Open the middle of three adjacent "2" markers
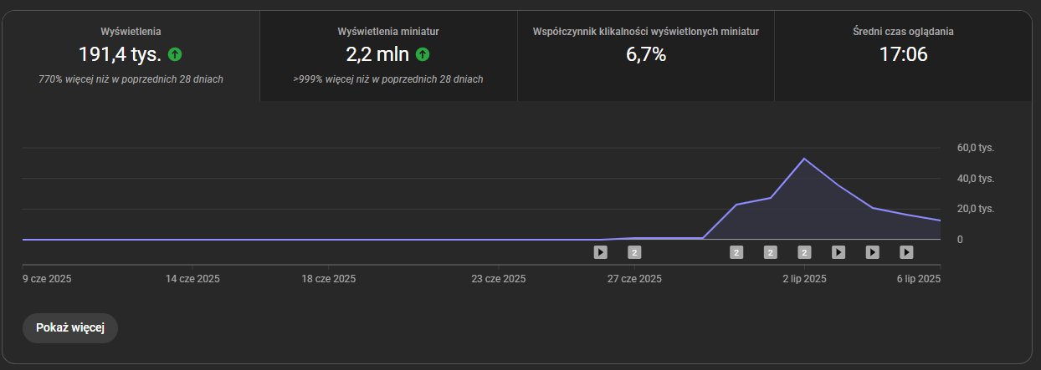The image size is (1041, 370). (x=771, y=251)
